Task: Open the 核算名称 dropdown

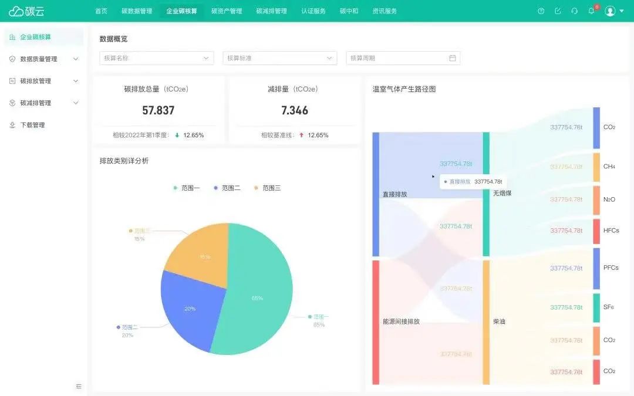Action: pos(157,58)
